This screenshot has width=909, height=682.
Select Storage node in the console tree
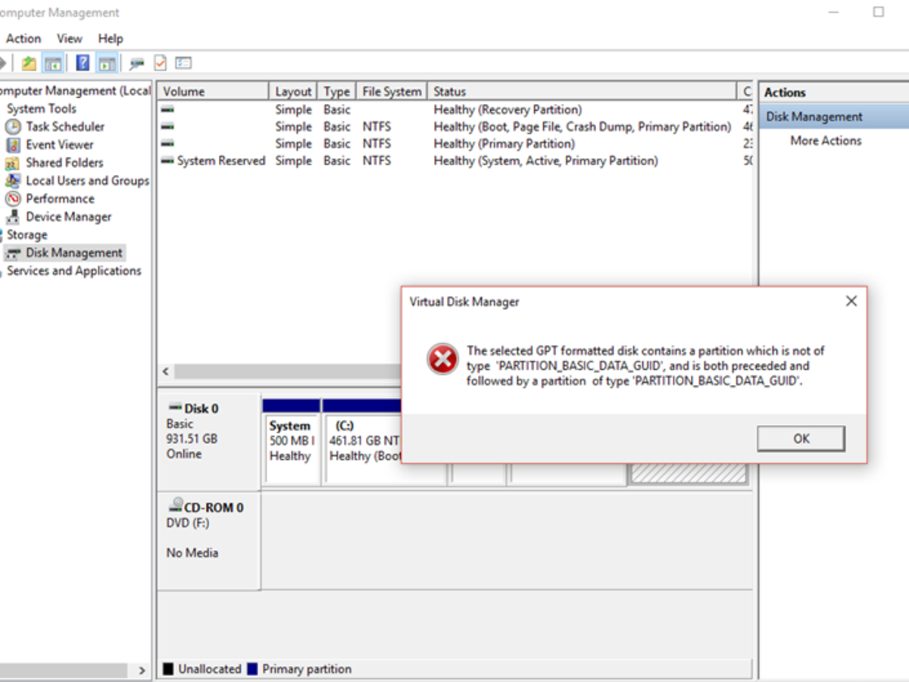pyautogui.click(x=27, y=235)
